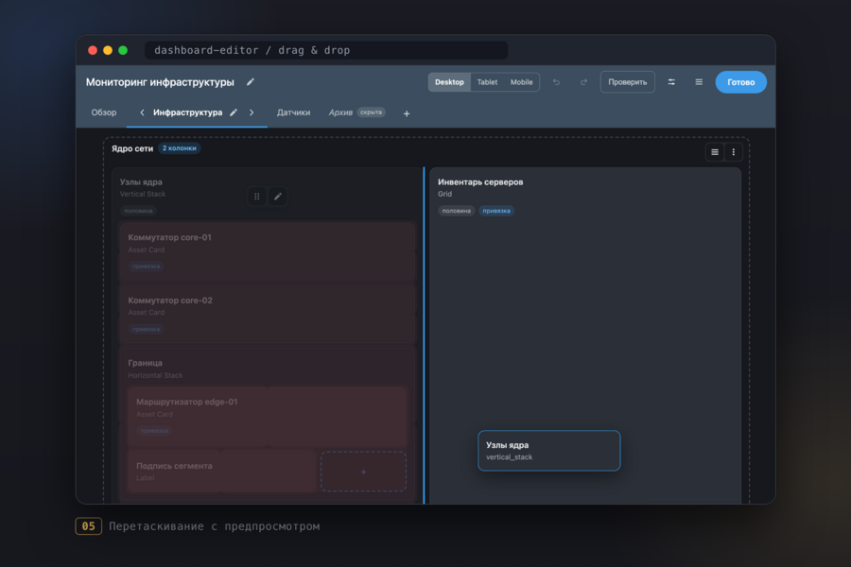Image resolution: width=851 pixels, height=567 pixels.
Task: Switch the preview to Mobile
Action: coord(522,82)
